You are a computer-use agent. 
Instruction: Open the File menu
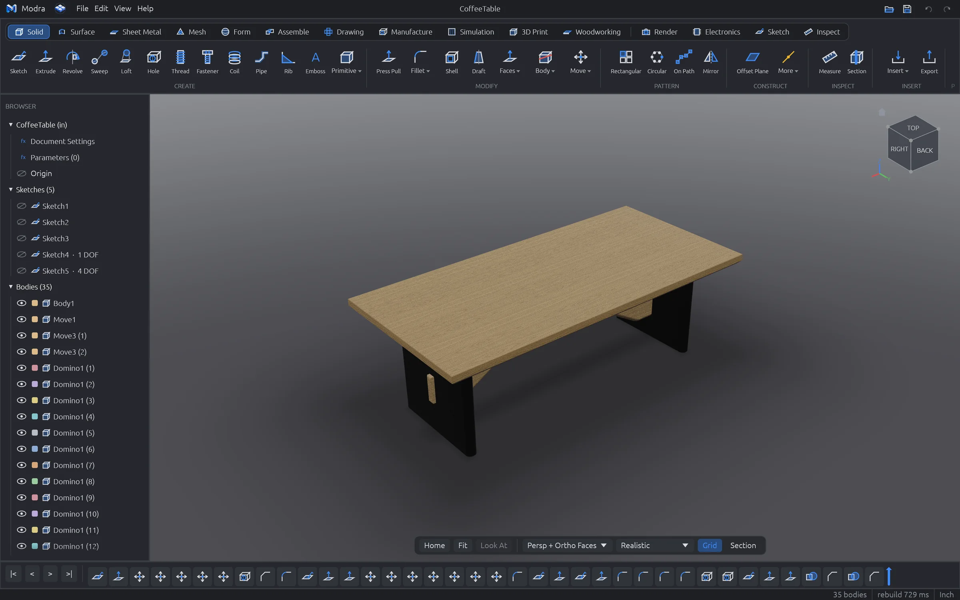click(82, 8)
